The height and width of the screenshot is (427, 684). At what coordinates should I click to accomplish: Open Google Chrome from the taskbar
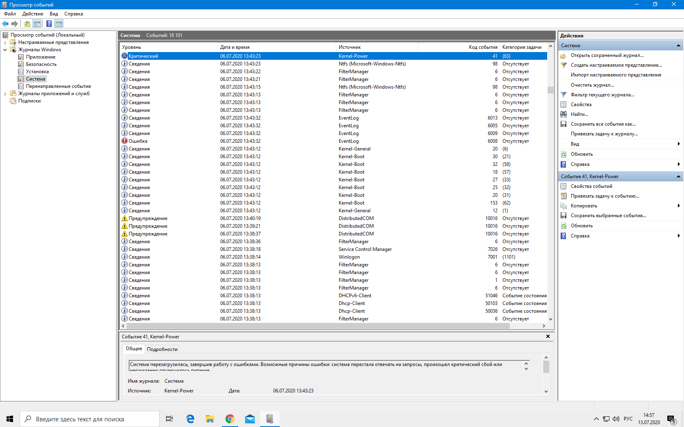pyautogui.click(x=230, y=419)
